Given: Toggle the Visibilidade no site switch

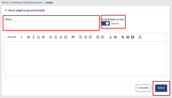Looking at the screenshot, I should click(106, 23).
